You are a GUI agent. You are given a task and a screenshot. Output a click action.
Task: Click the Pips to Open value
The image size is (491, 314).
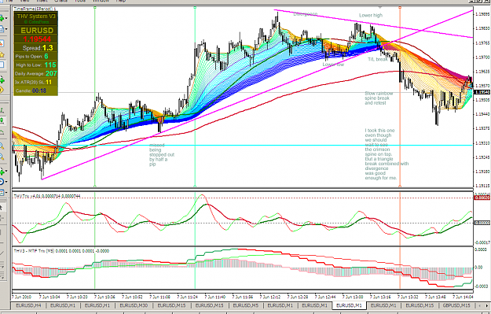[46, 56]
